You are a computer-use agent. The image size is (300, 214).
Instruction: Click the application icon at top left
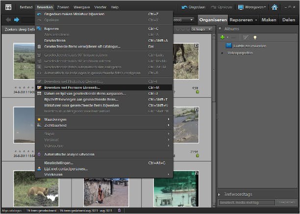[x=8, y=7]
